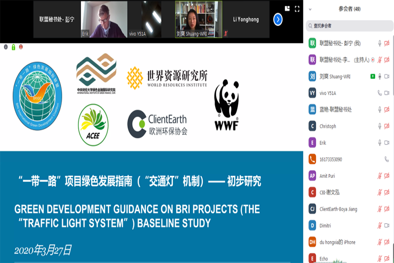The image size is (394, 263).
Task: Select the participant name vivo Y51A in list
Action: point(327,93)
